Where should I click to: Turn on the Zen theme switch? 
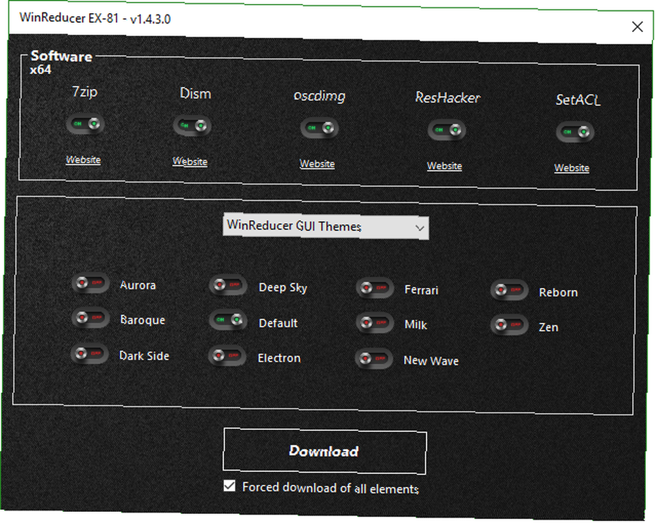point(509,325)
